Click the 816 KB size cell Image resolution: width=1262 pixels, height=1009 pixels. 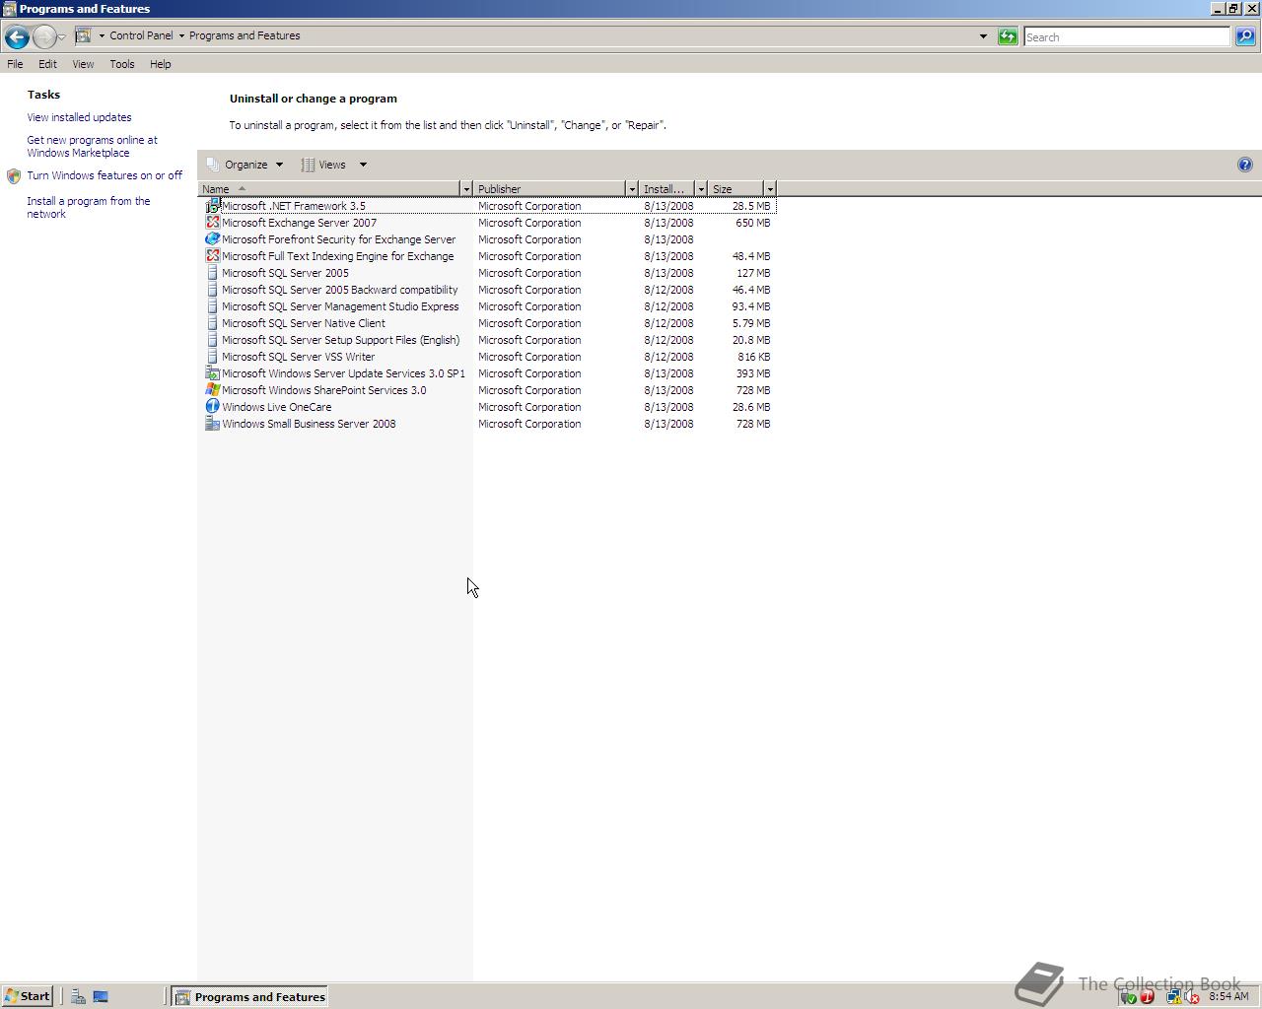point(753,357)
